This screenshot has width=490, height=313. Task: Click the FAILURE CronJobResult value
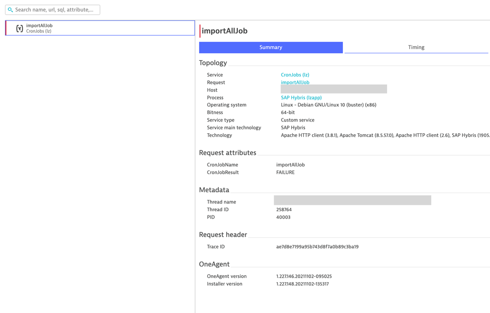(x=285, y=172)
